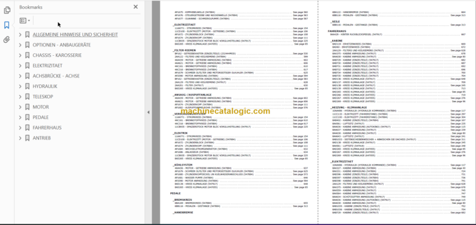
Task: Go to the TELESKOP bookmark
Action: (43, 97)
